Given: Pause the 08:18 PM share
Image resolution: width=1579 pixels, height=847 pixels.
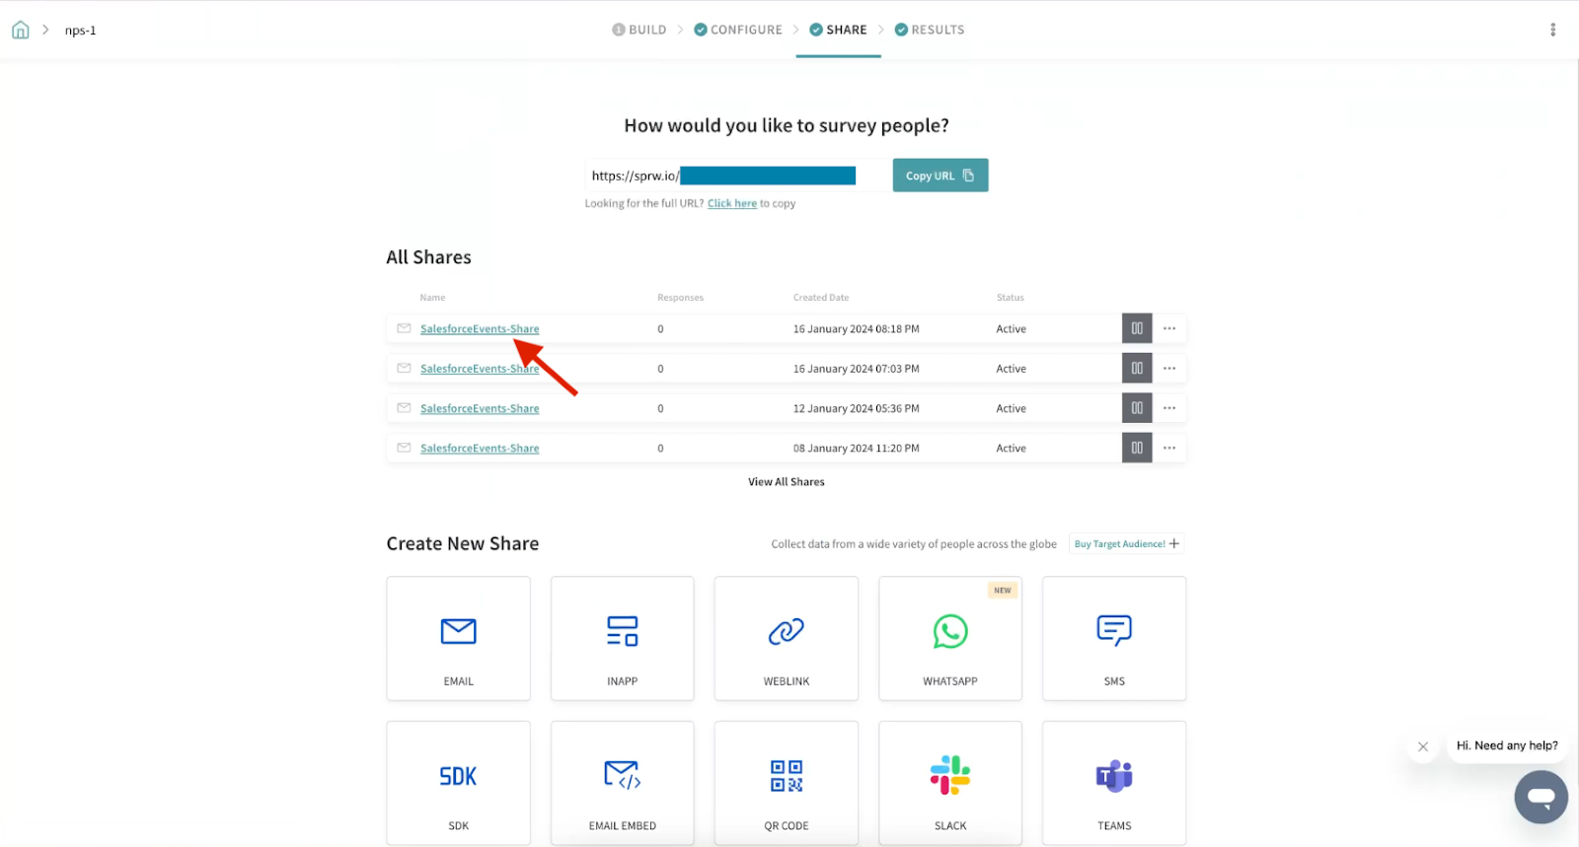Looking at the screenshot, I should pyautogui.click(x=1137, y=328).
